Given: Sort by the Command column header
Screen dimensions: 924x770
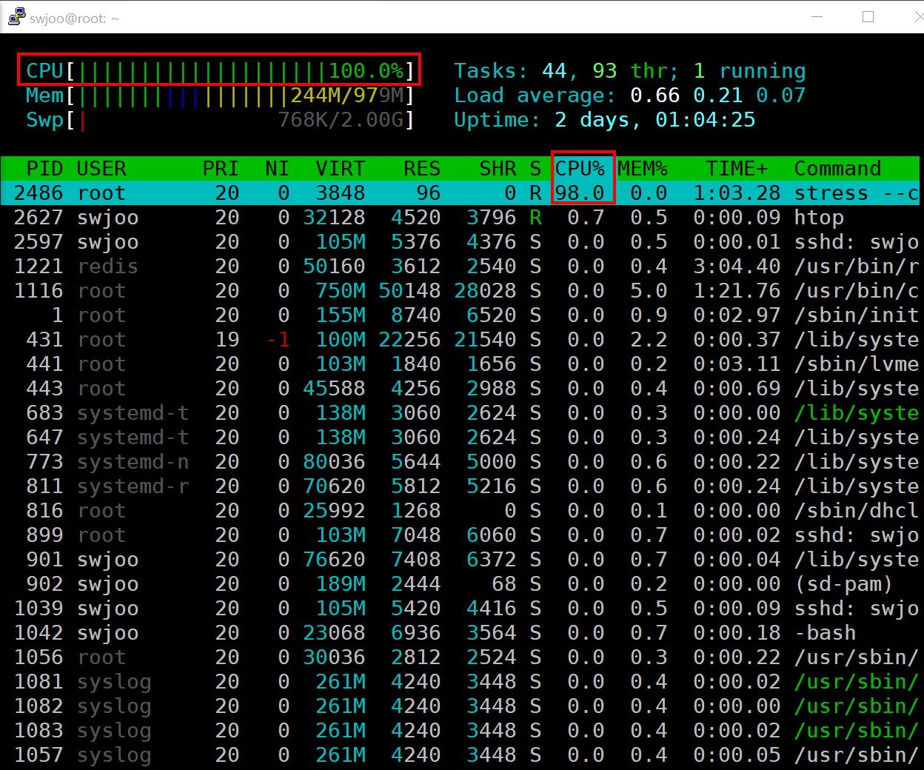Looking at the screenshot, I should 837,168.
